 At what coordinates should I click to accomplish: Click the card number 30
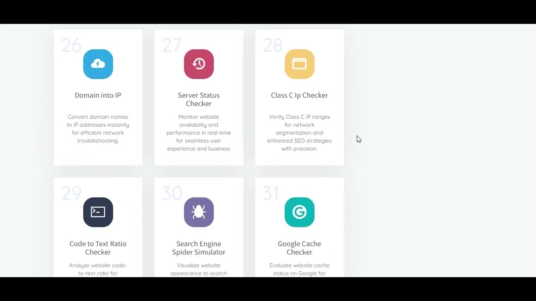(172, 194)
